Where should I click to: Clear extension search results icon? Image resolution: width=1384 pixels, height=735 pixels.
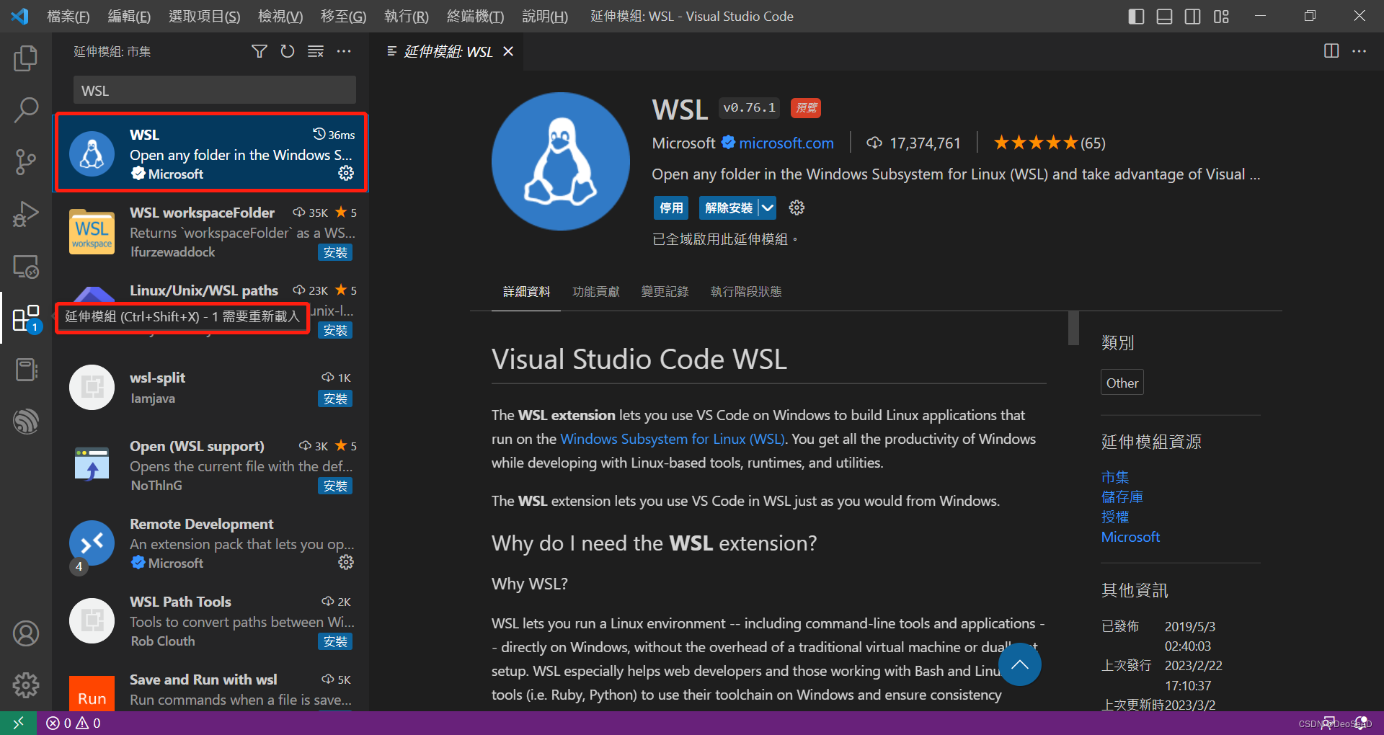click(316, 51)
